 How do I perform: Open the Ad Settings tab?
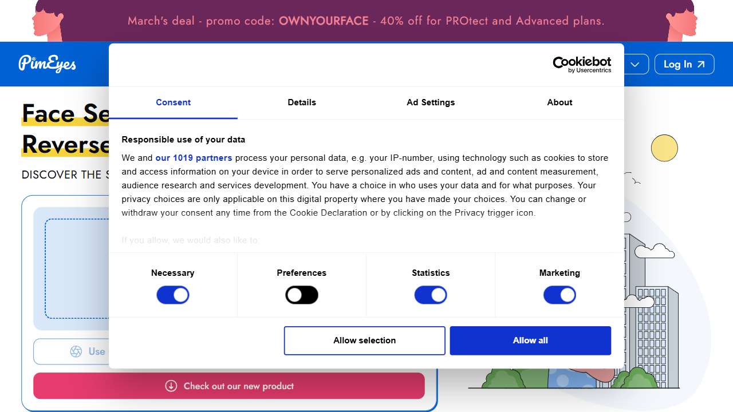click(431, 102)
